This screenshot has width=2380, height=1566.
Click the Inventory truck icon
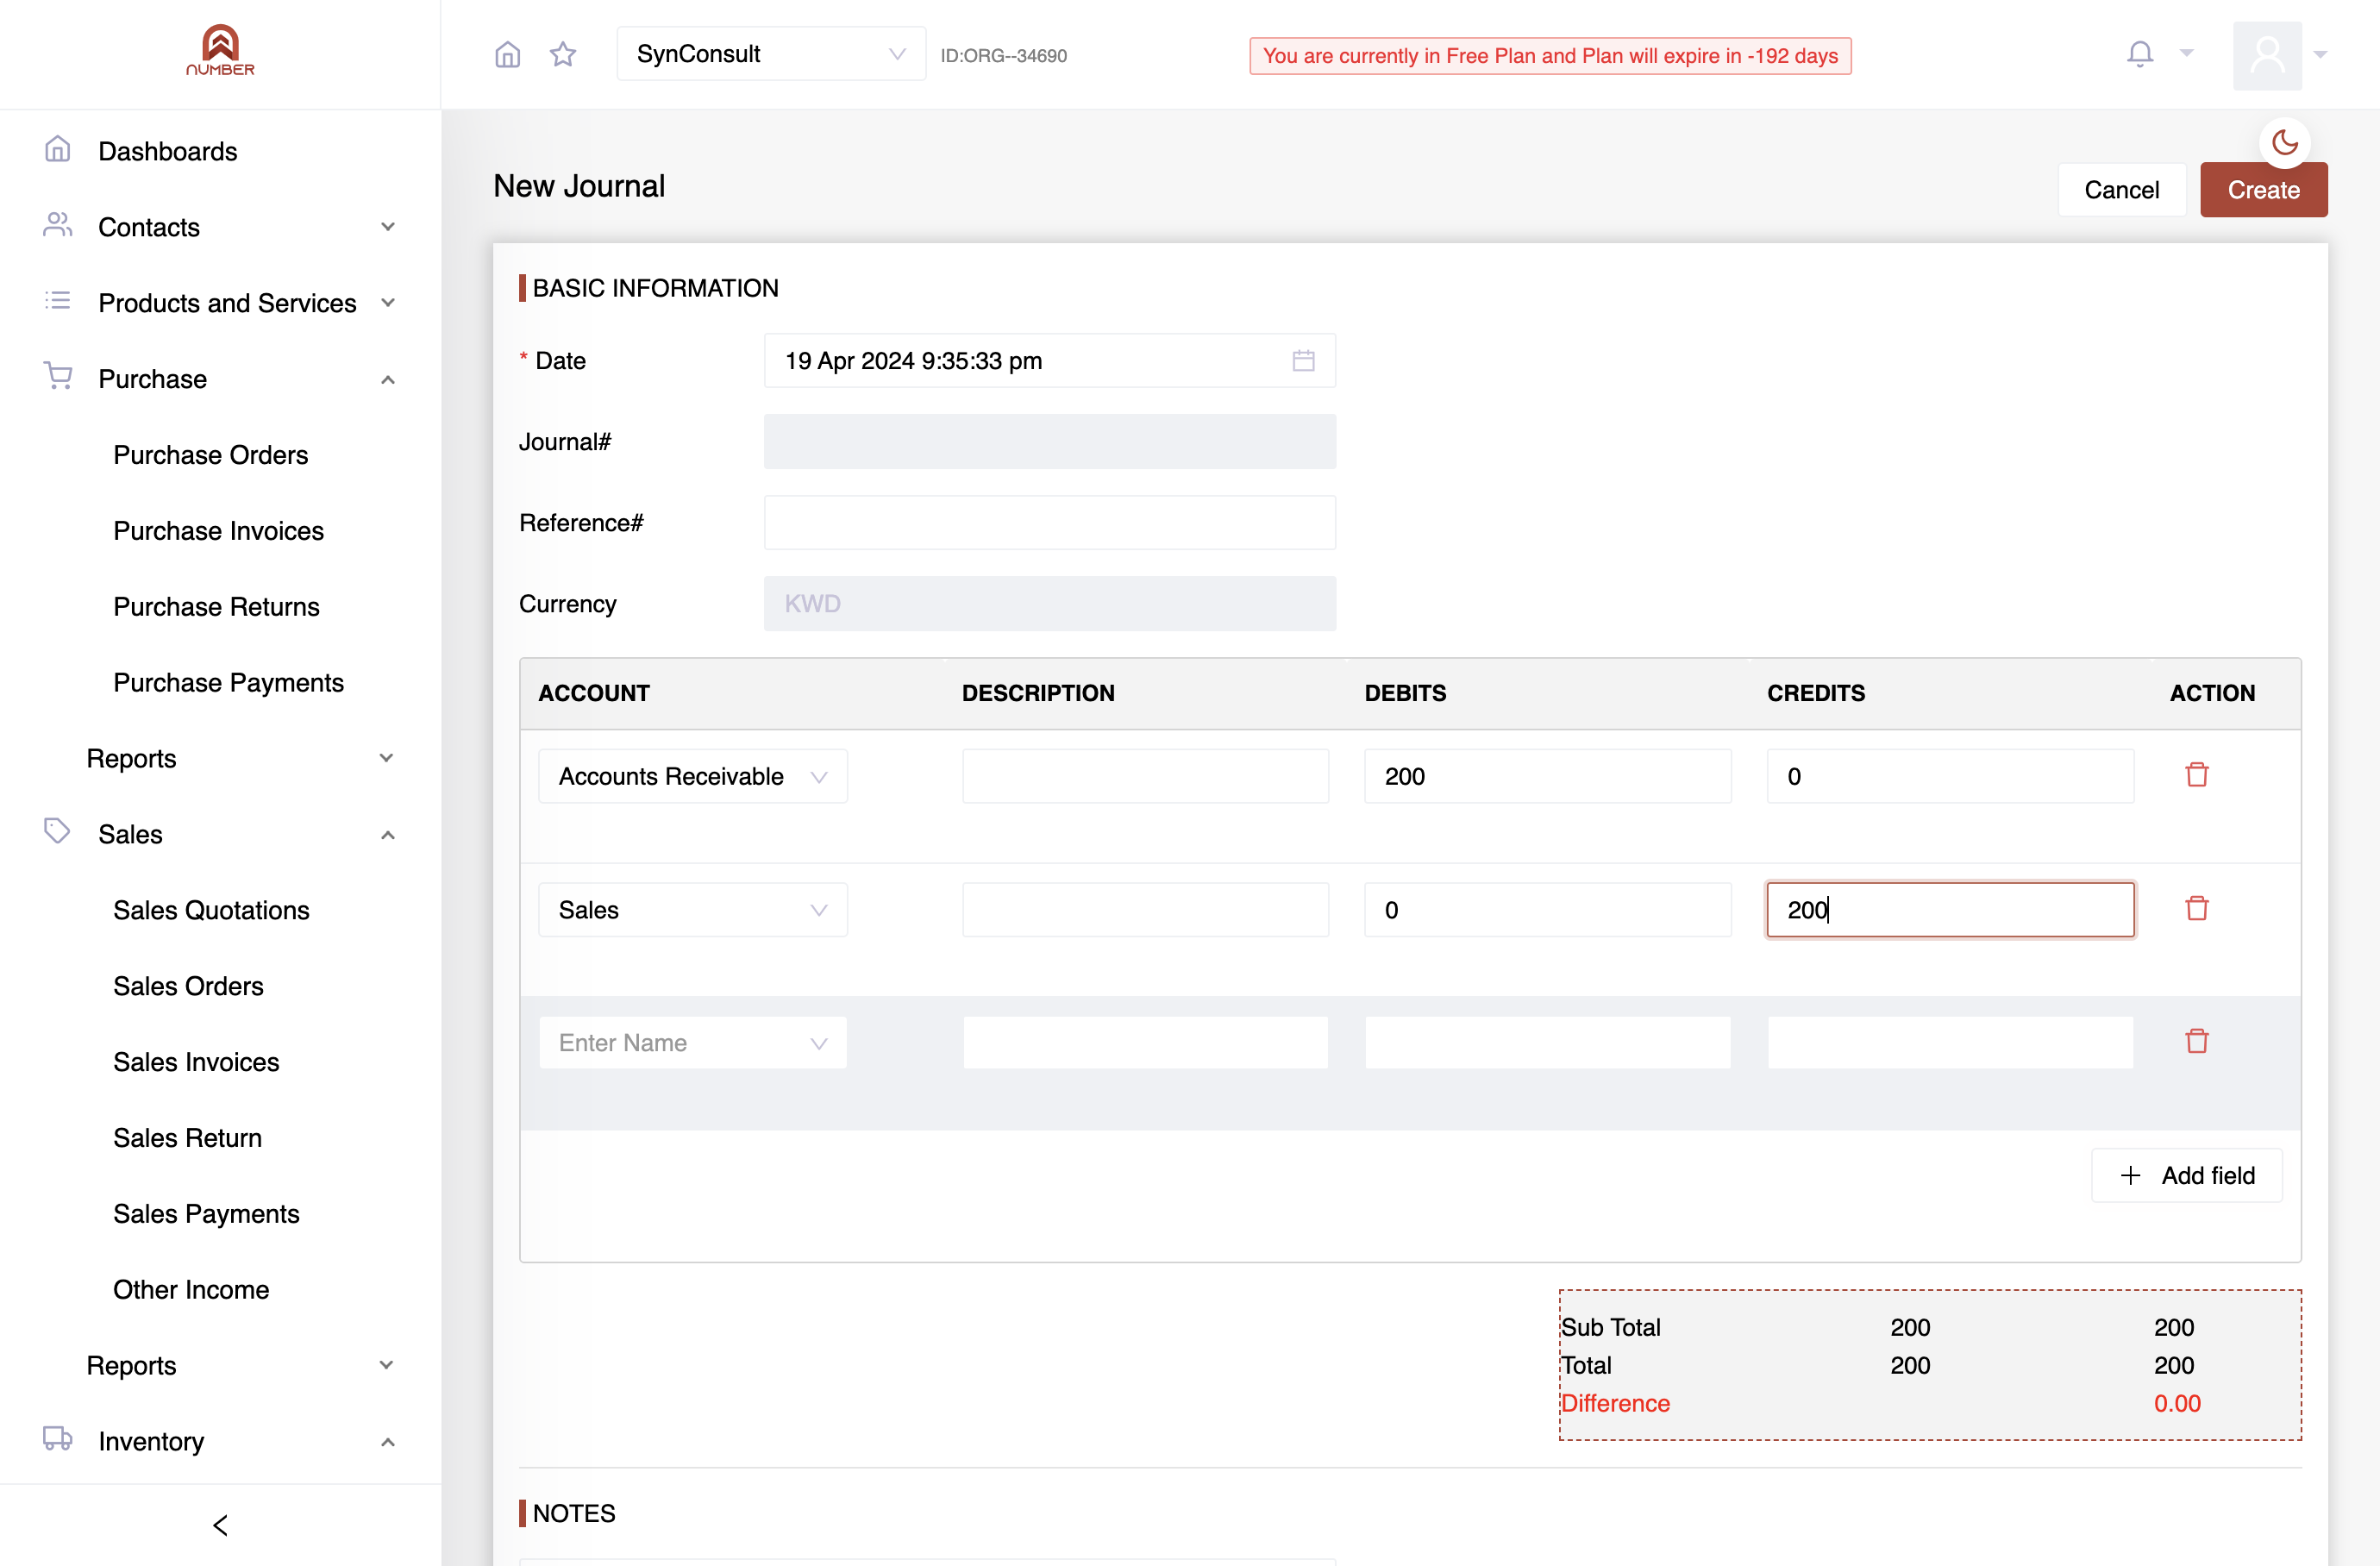tap(57, 1439)
